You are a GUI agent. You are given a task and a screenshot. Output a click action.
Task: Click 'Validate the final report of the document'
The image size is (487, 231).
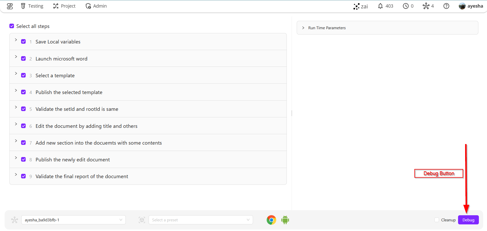point(82,176)
